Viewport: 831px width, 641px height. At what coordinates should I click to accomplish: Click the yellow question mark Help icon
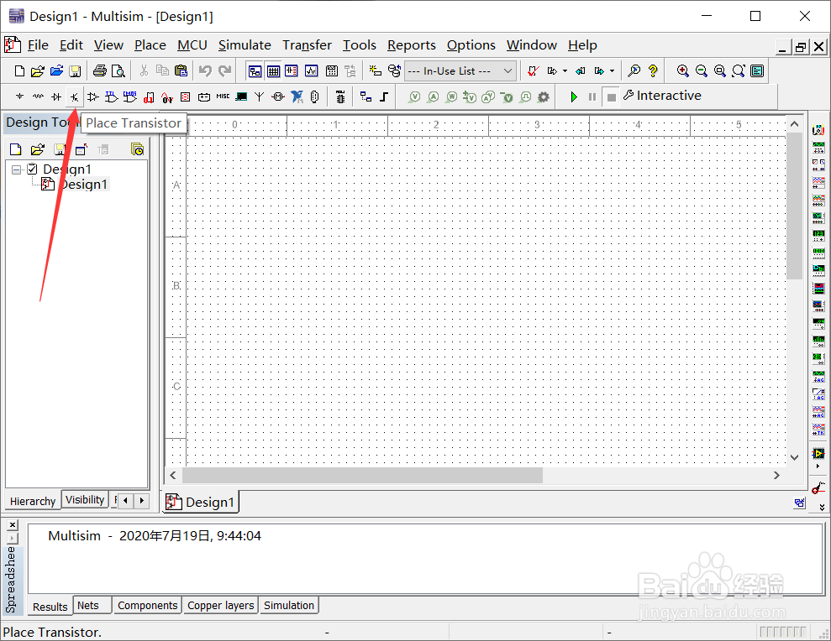653,71
